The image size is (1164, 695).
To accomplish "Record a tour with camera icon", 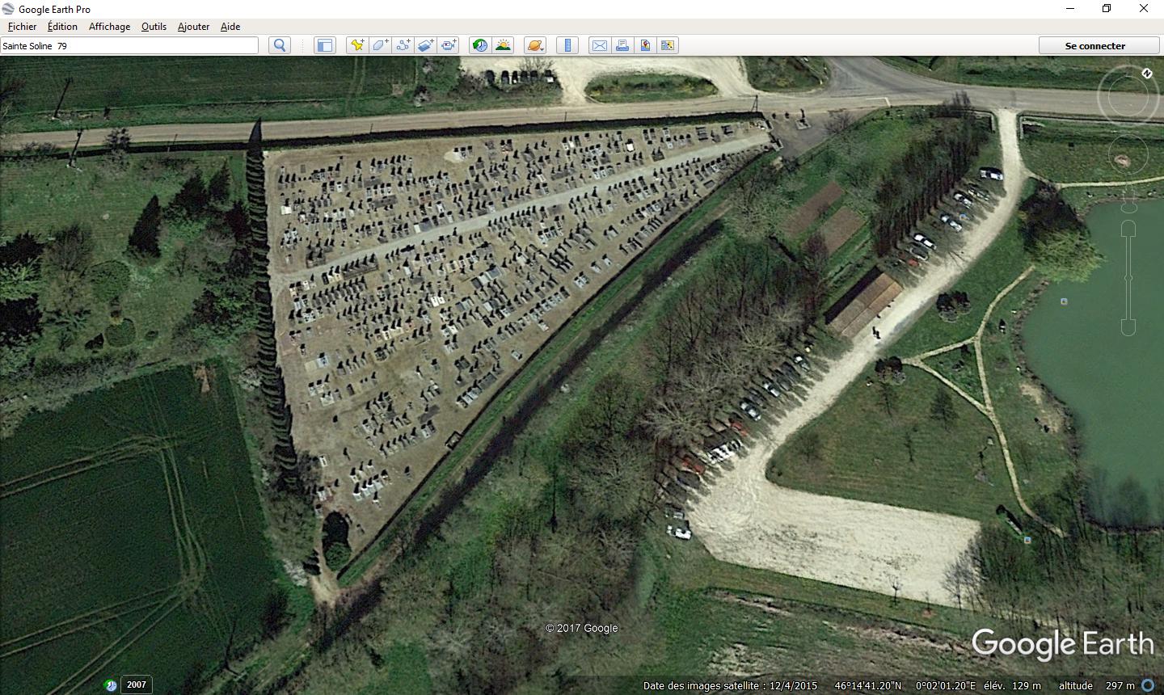I will coord(448,45).
